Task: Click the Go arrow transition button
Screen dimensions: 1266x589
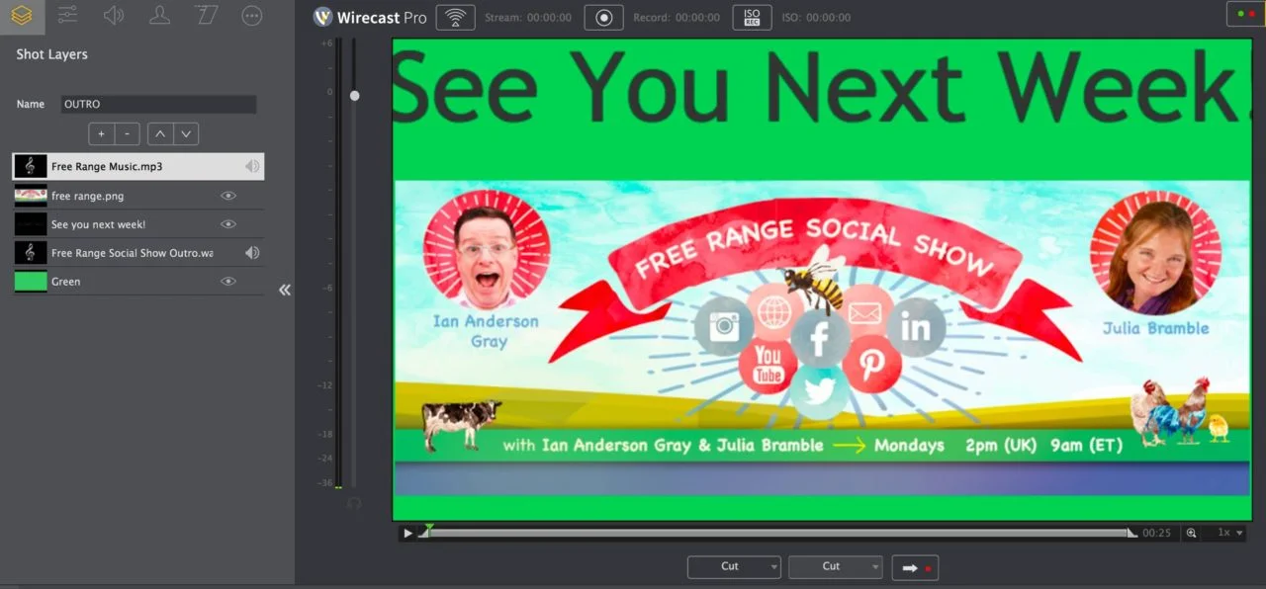Action: (915, 567)
